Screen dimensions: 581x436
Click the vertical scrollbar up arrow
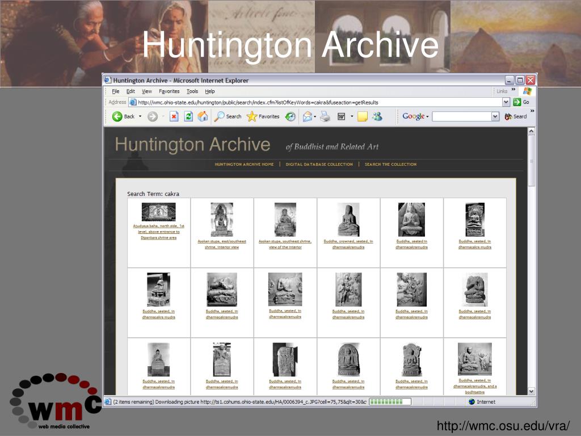coord(531,131)
